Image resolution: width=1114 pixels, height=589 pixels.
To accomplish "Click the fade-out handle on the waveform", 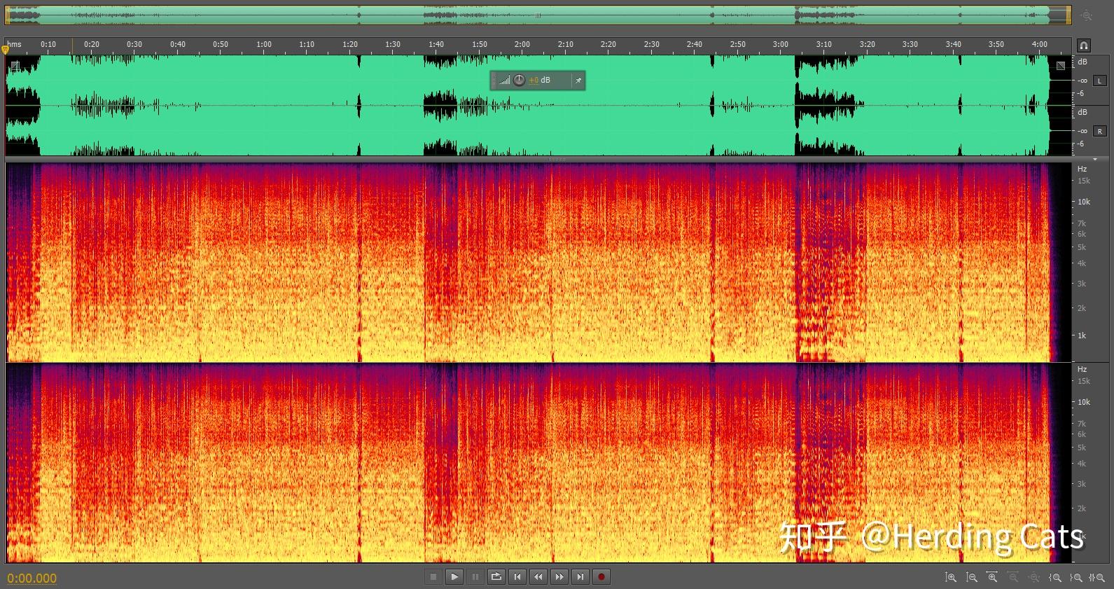I will tap(1061, 66).
